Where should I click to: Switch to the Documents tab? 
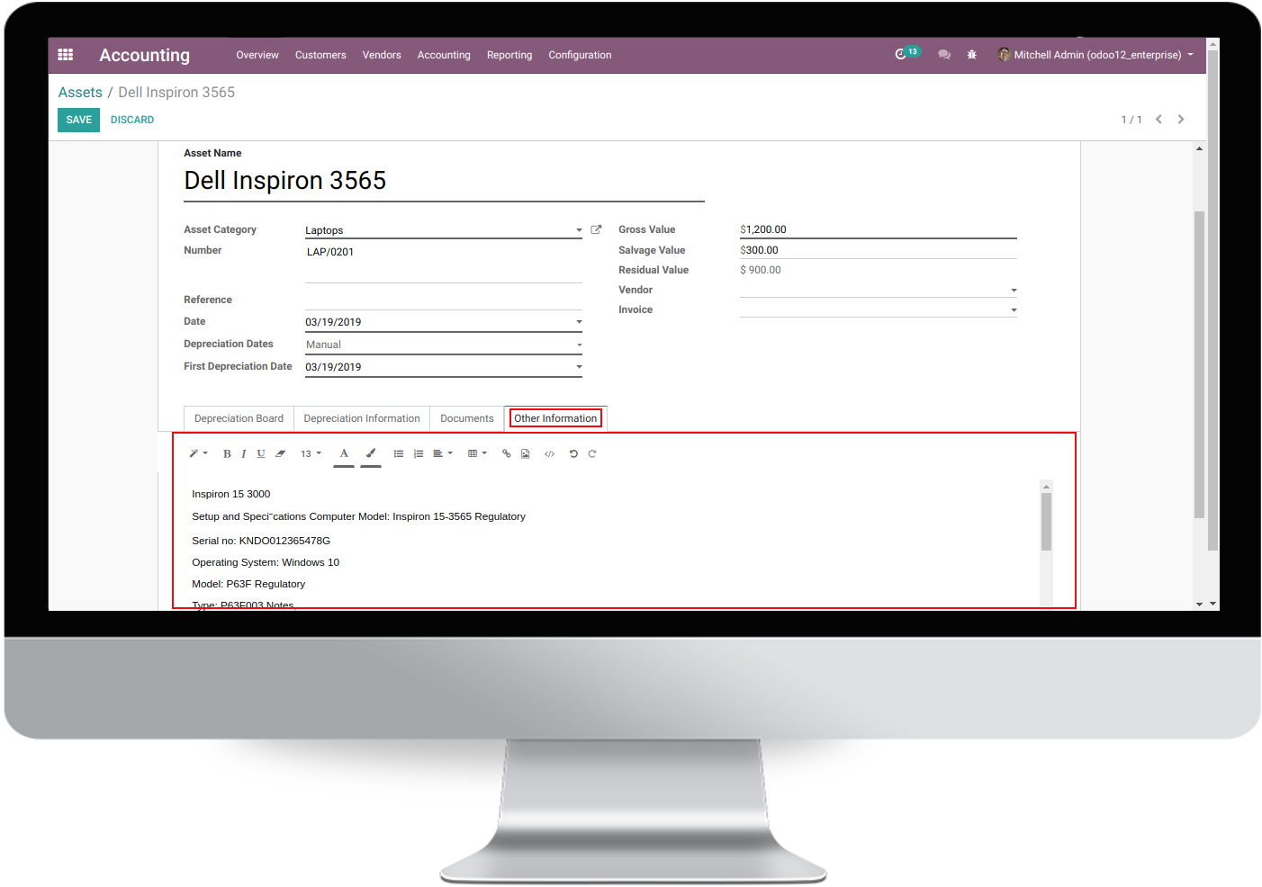coord(467,419)
